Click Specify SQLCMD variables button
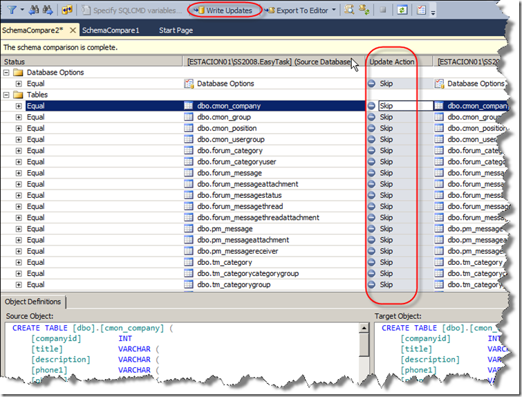 click(133, 10)
